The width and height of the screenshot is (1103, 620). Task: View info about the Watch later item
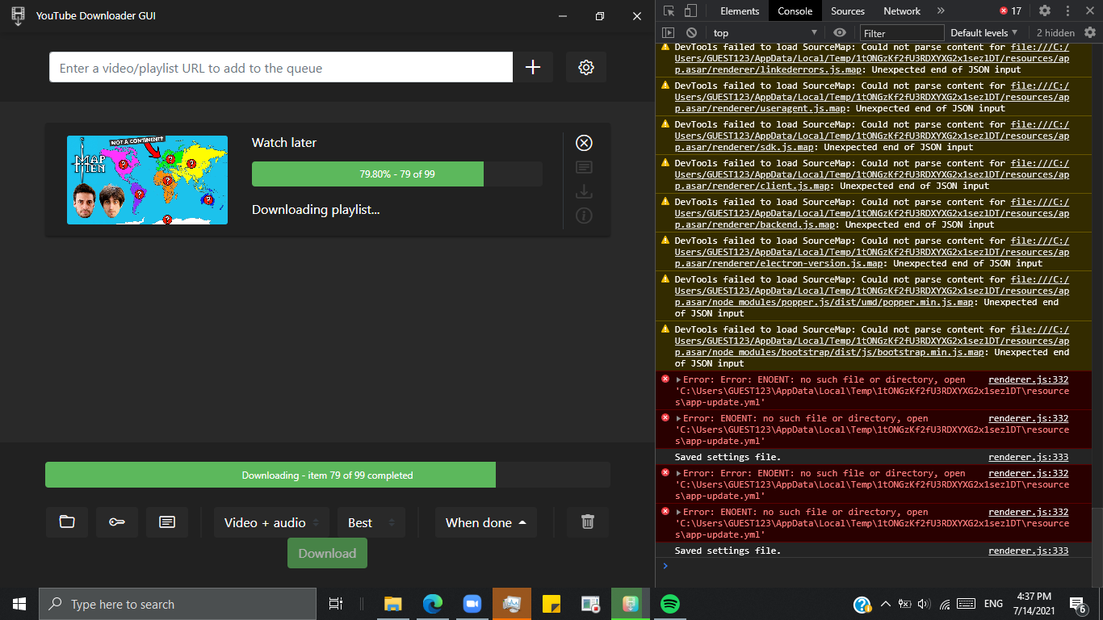point(584,216)
